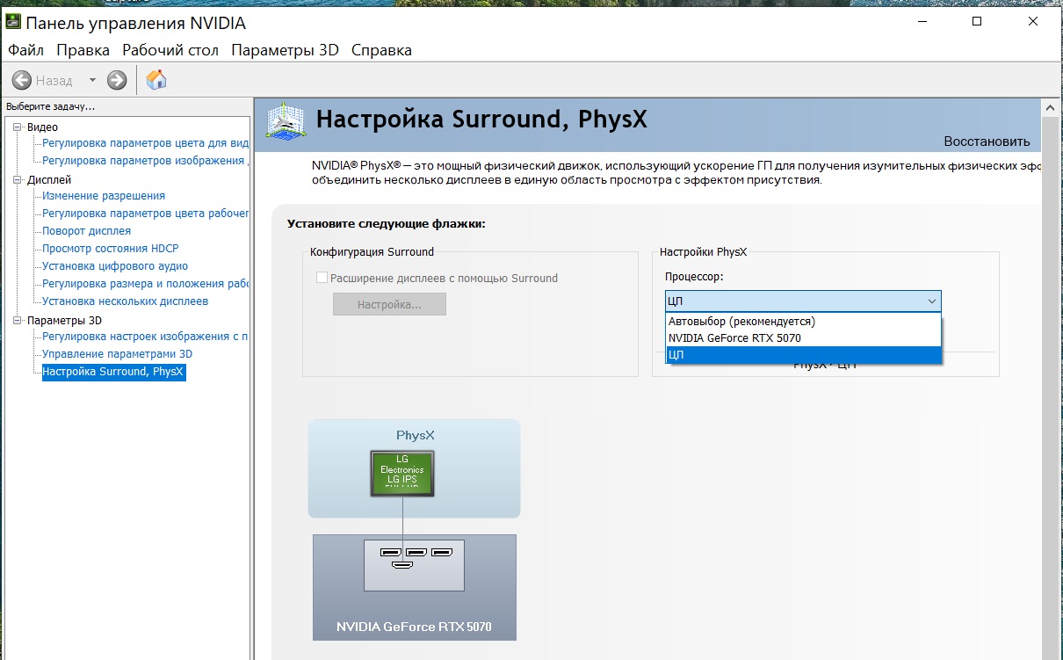
Task: Choose ЦП in the dropdown list
Action: click(x=803, y=355)
